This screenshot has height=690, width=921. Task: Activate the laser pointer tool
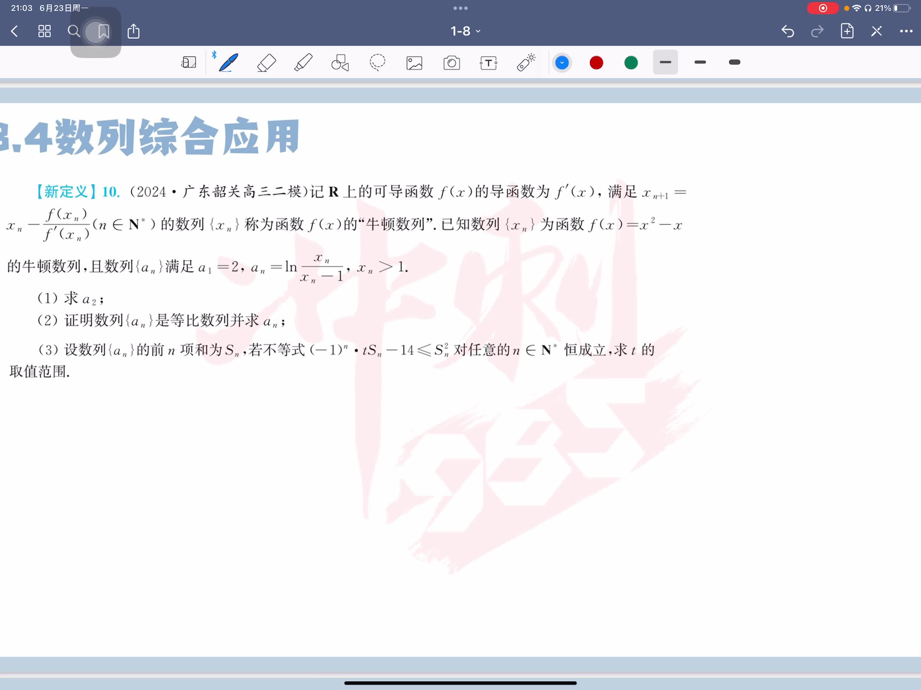(526, 63)
